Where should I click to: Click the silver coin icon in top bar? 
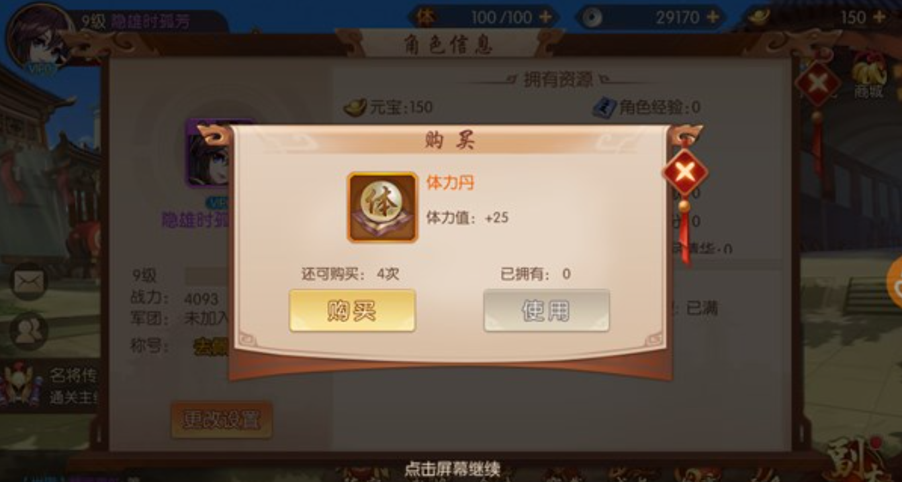tap(592, 17)
